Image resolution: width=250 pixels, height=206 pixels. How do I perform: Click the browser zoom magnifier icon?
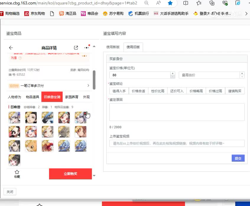(146, 3)
